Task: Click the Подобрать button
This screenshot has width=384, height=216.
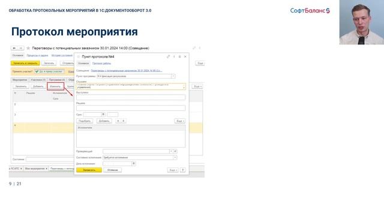Action: tap(85, 121)
